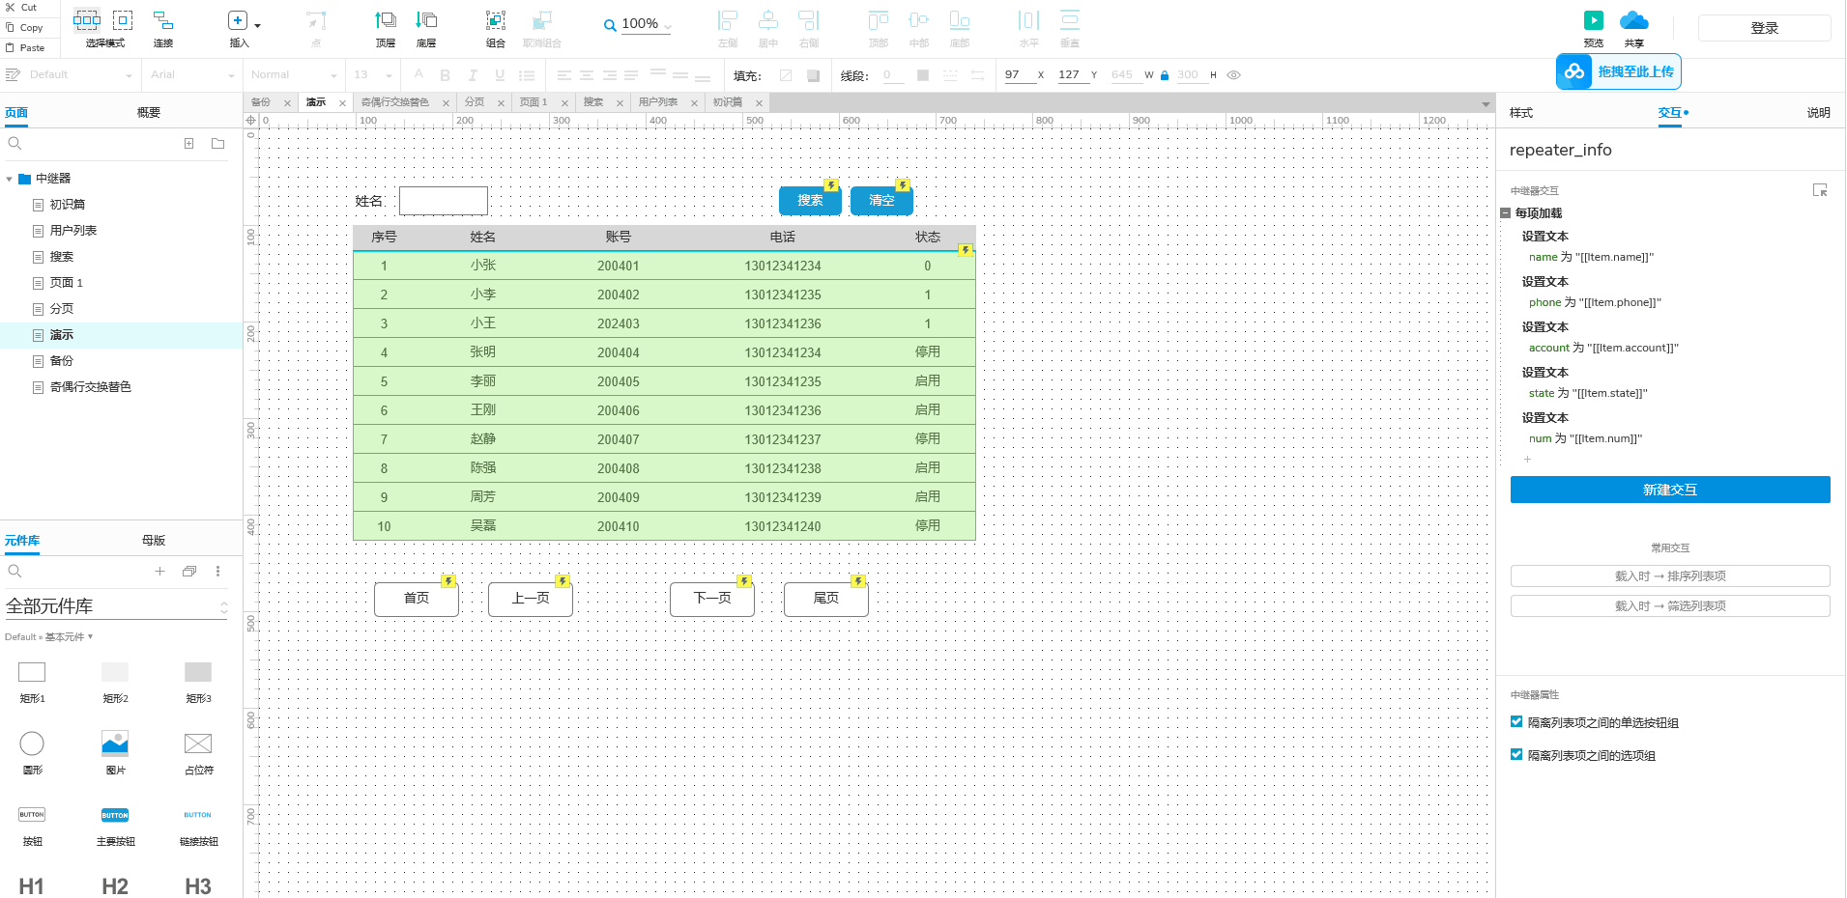Click 载入时 → 筛选列表项 common interaction
Screen dimensions: 1847x898
tap(1669, 605)
